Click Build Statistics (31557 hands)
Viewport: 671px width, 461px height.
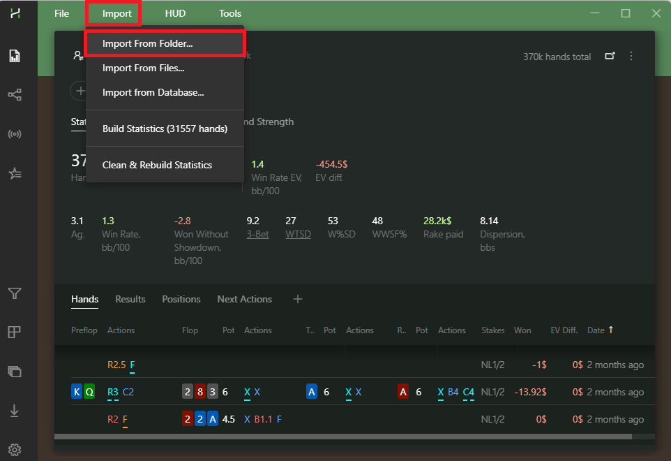click(165, 129)
